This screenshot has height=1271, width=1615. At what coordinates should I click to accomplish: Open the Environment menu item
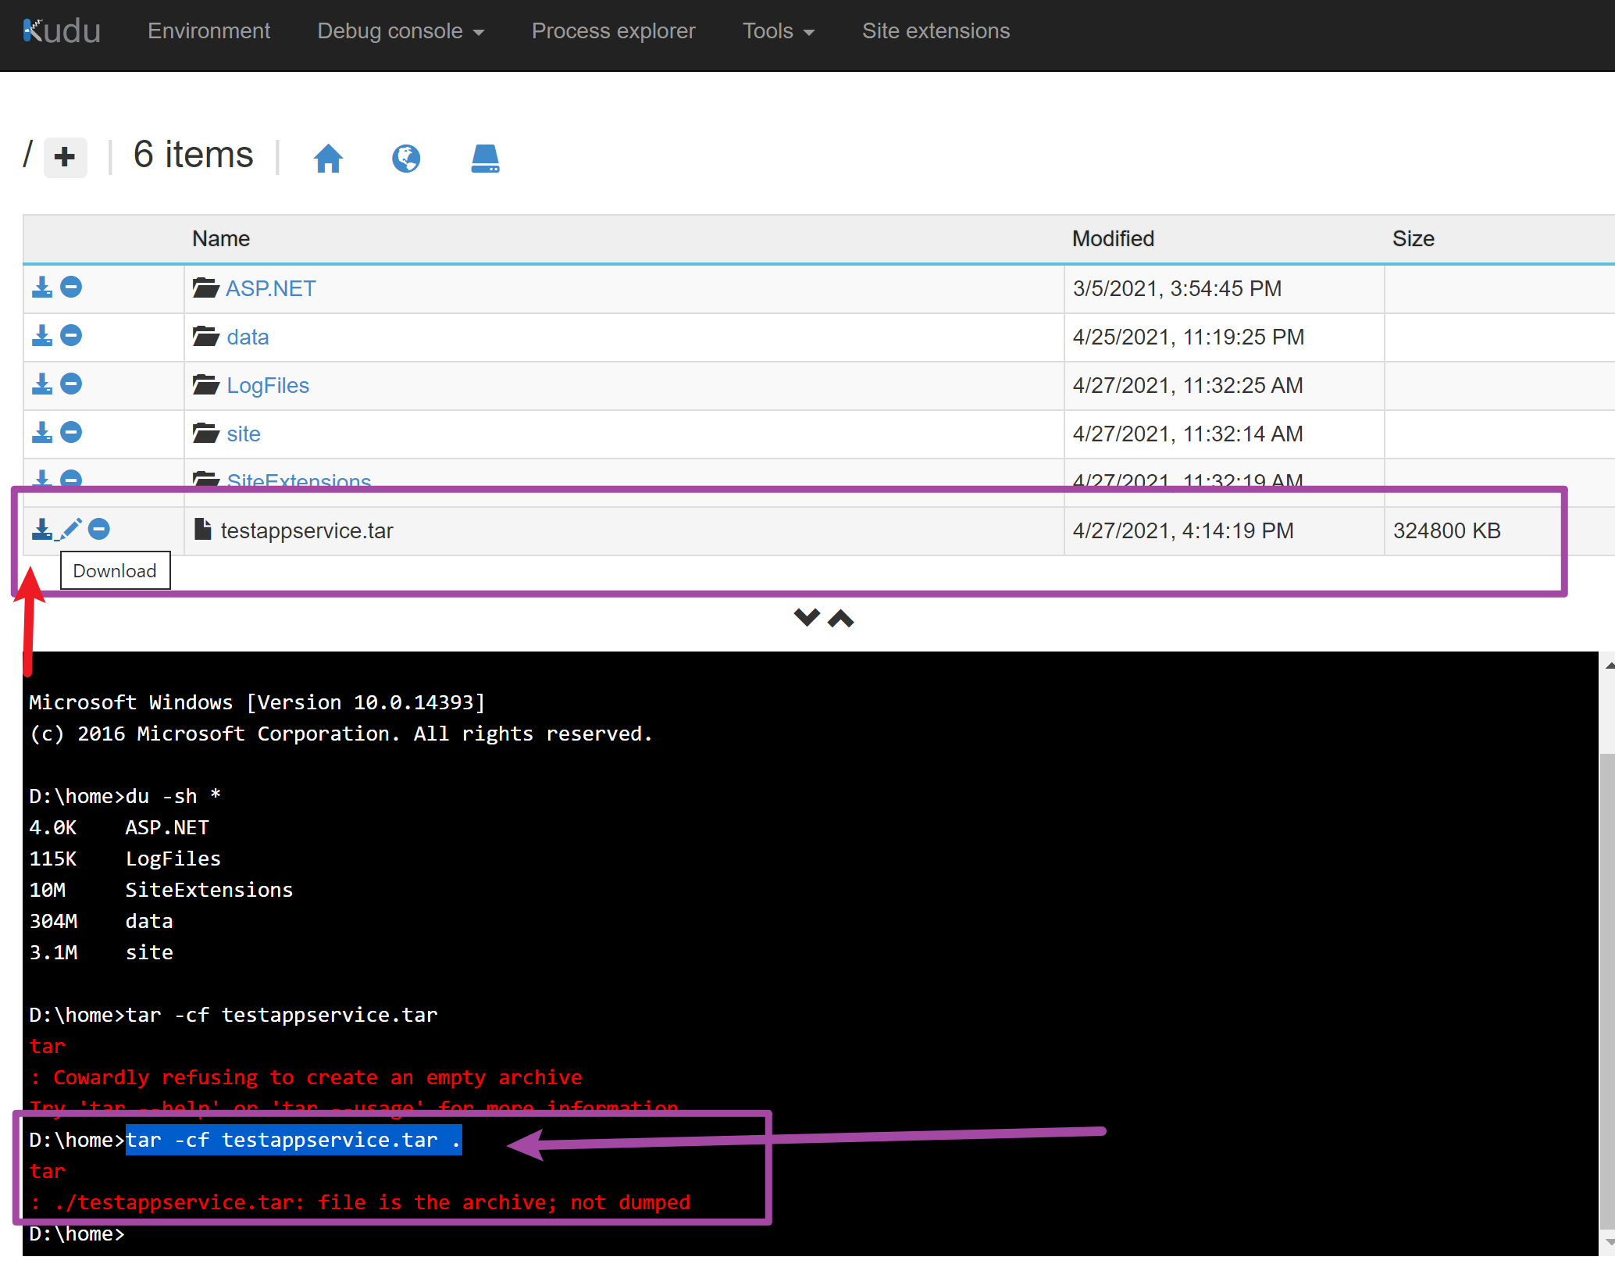click(209, 31)
